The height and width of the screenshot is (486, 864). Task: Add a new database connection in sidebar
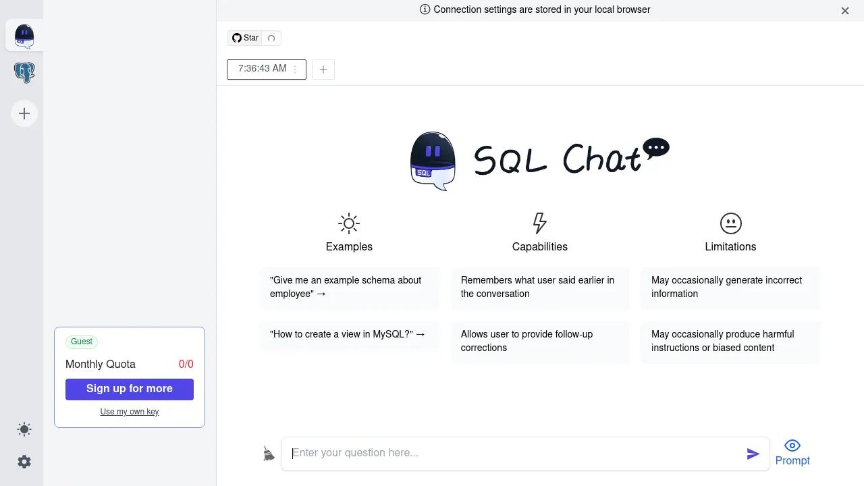[24, 113]
